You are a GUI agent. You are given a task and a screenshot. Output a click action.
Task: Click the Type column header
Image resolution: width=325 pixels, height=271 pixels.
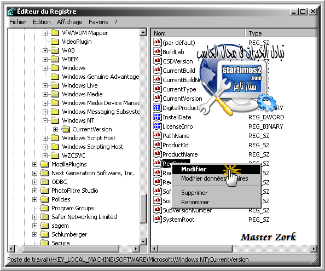tap(281, 33)
